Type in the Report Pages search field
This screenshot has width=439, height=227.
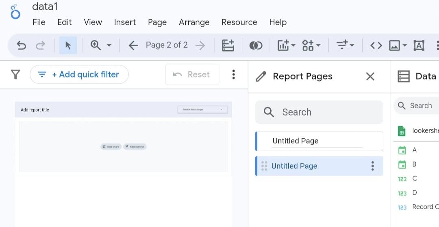point(319,112)
